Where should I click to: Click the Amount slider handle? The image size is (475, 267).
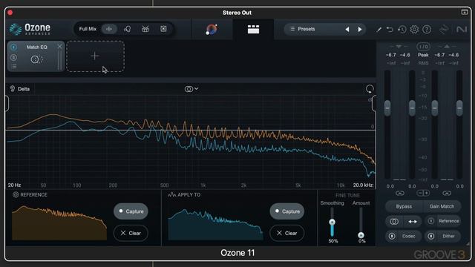(x=361, y=235)
